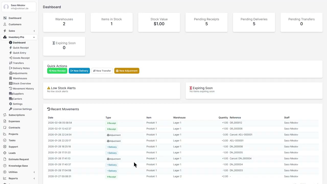Click the Adjustments scale icon
327x184 pixels.
10,73
